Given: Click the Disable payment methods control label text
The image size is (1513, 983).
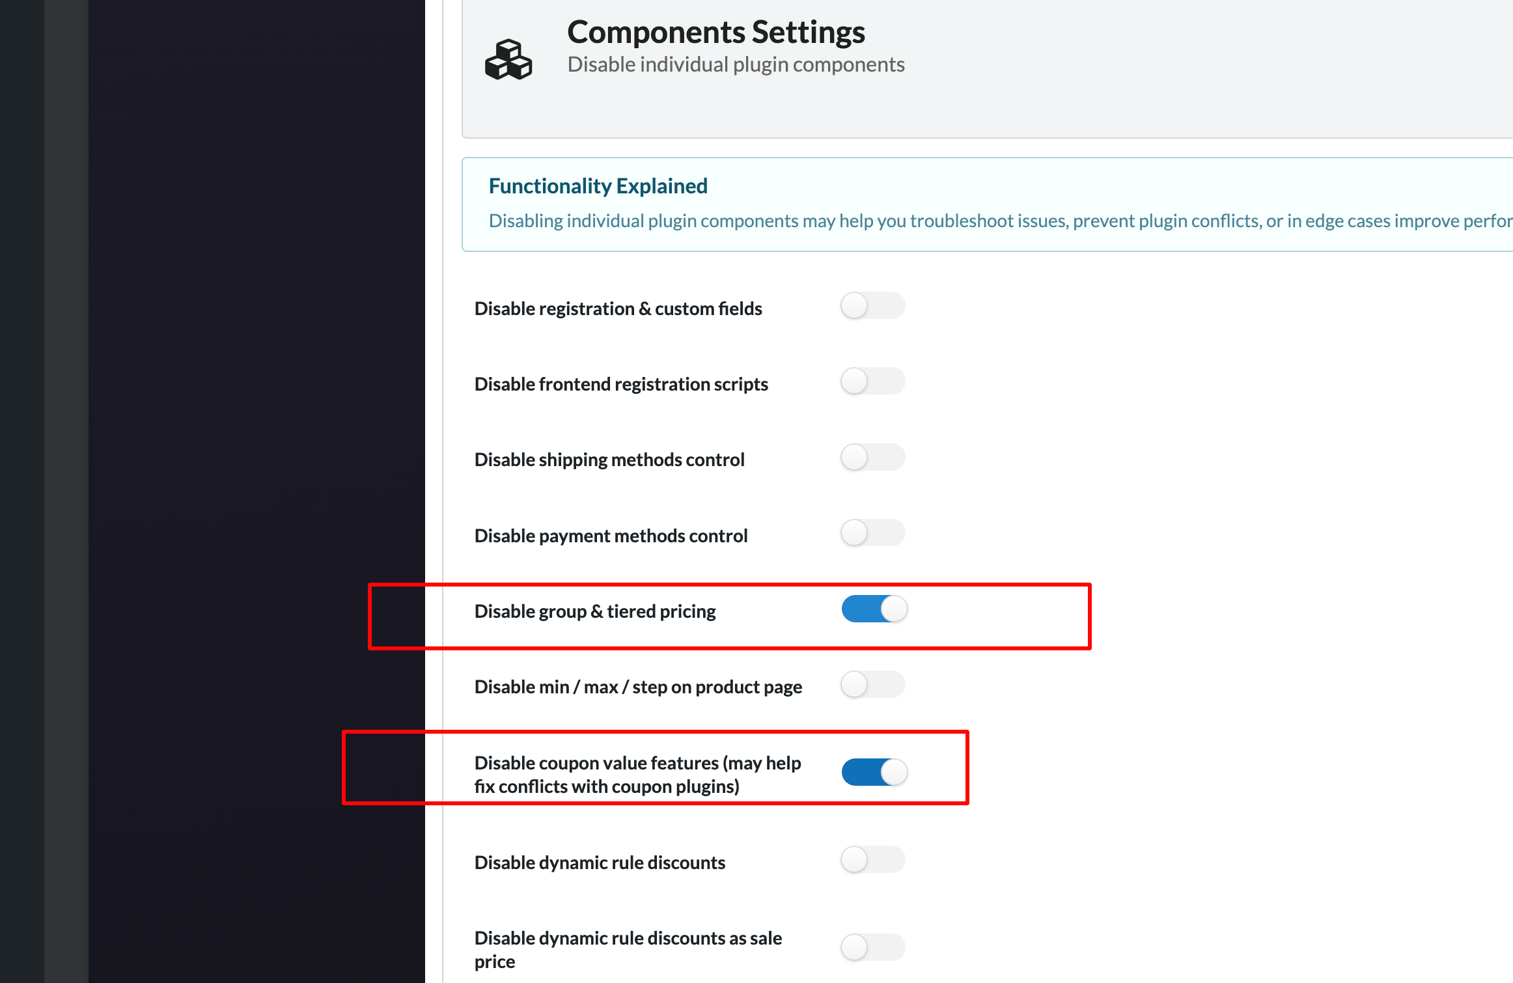Looking at the screenshot, I should pyautogui.click(x=610, y=536).
